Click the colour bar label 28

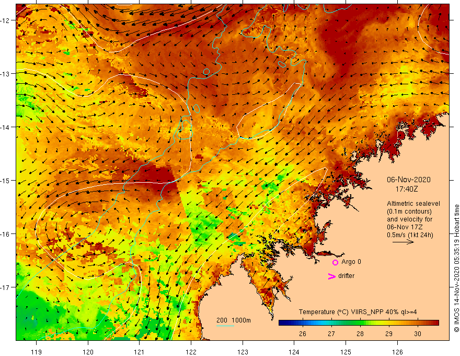pyautogui.click(x=360, y=333)
